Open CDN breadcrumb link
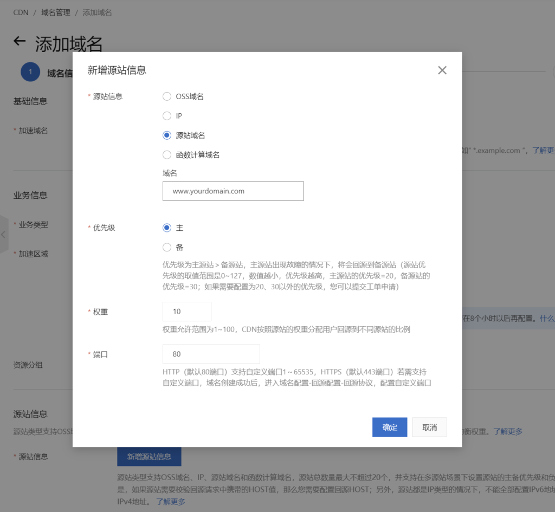Image resolution: width=555 pixels, height=512 pixels. pos(21,12)
